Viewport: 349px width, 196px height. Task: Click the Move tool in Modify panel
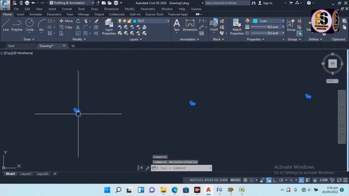click(x=66, y=21)
